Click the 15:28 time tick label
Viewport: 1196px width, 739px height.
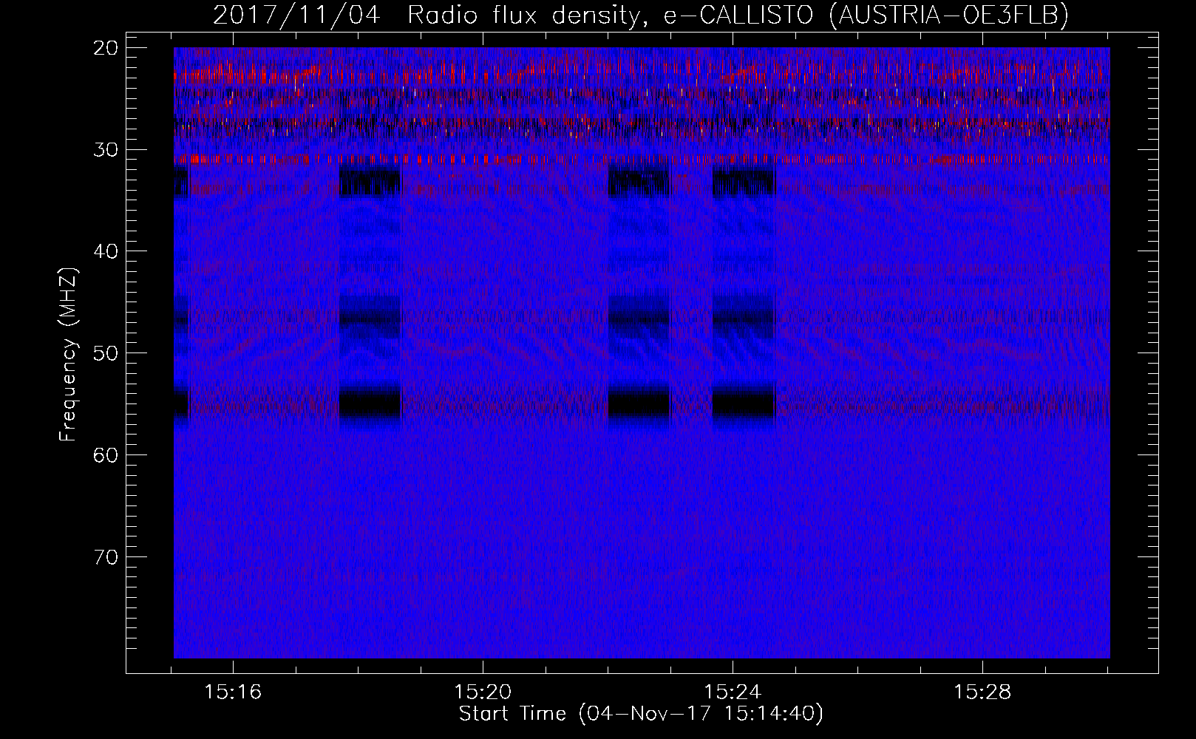(982, 692)
